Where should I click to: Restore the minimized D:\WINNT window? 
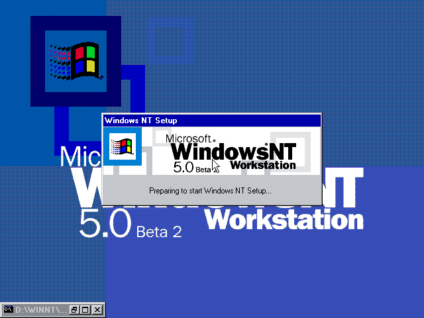point(74,309)
